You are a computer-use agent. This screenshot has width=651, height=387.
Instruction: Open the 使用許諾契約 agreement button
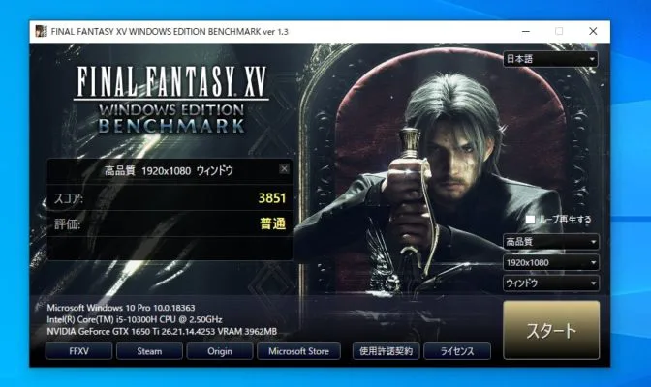click(x=387, y=351)
